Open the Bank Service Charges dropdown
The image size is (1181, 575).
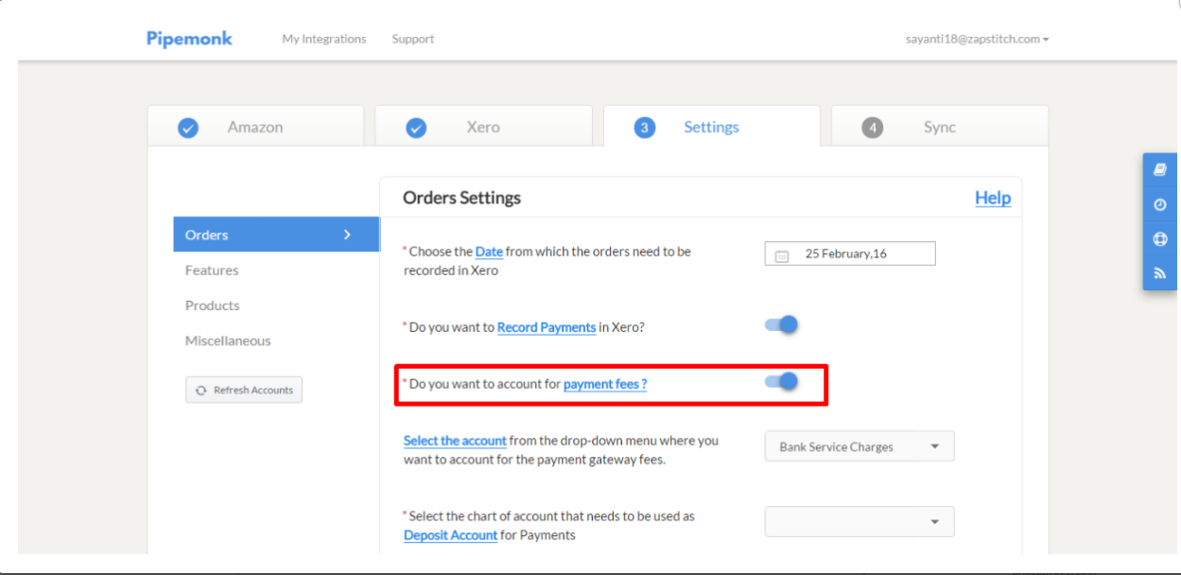tap(860, 446)
